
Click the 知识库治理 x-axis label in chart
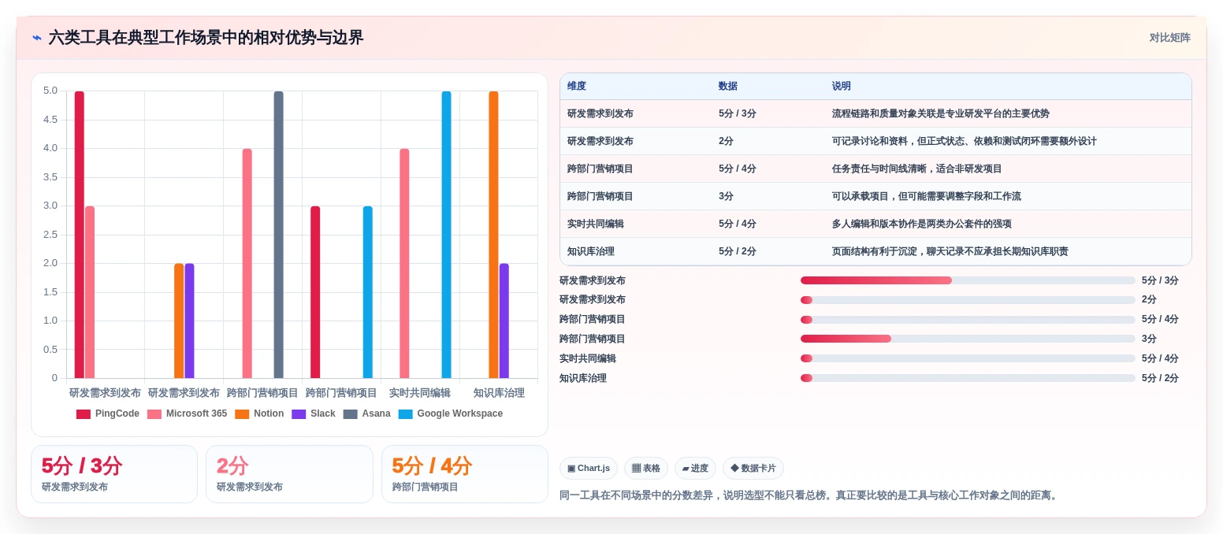[x=499, y=393]
